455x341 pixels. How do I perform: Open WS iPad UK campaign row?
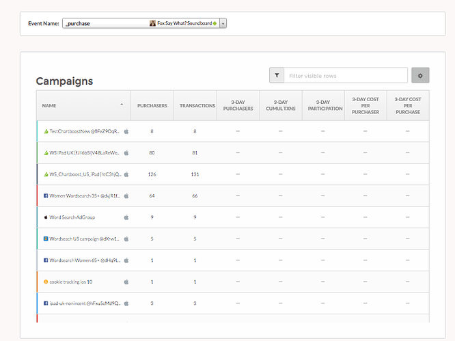[x=233, y=152]
